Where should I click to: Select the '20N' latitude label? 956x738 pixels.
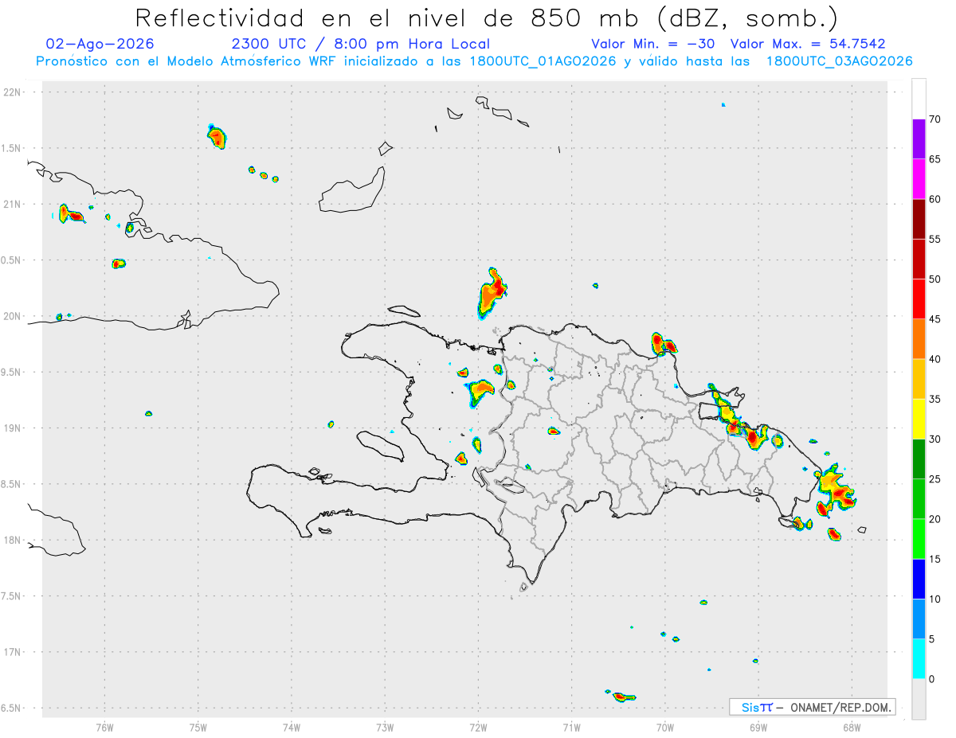(x=14, y=316)
